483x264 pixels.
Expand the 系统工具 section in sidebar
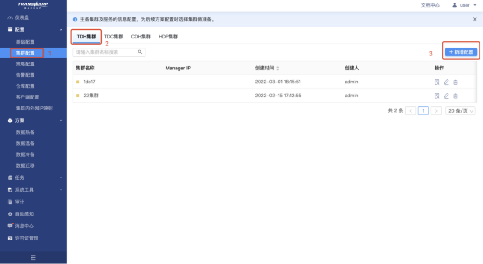(x=33, y=189)
